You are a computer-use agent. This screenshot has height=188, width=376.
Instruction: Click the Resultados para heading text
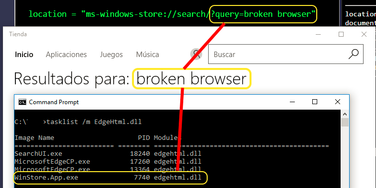pyautogui.click(x=72, y=78)
